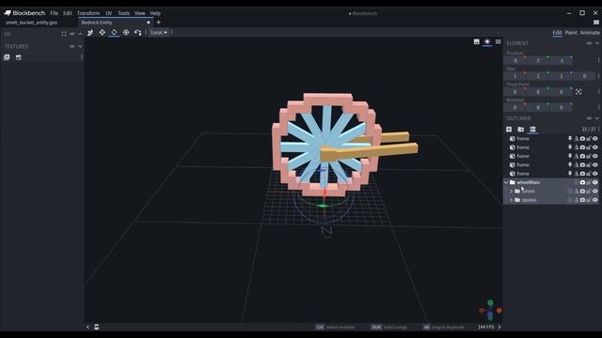
Task: Click the Outliner panel drag handle icon
Action: point(589,118)
